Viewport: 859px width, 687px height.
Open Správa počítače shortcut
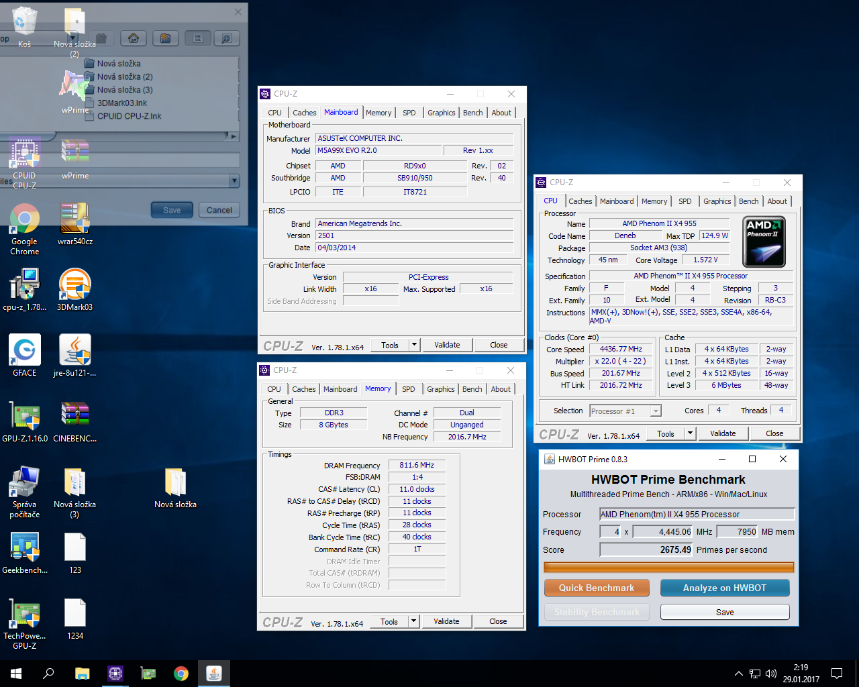pyautogui.click(x=25, y=492)
